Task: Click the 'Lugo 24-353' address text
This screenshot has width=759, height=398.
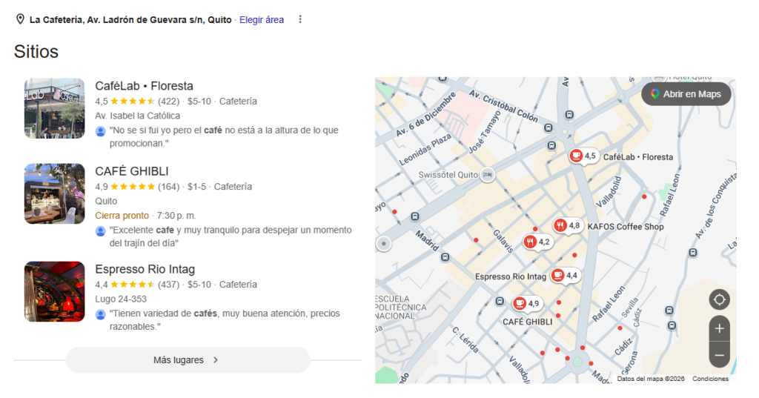Action: click(121, 299)
